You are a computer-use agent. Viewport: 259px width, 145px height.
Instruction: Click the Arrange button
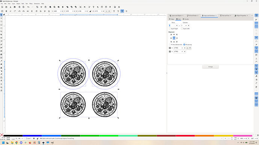pos(211,67)
